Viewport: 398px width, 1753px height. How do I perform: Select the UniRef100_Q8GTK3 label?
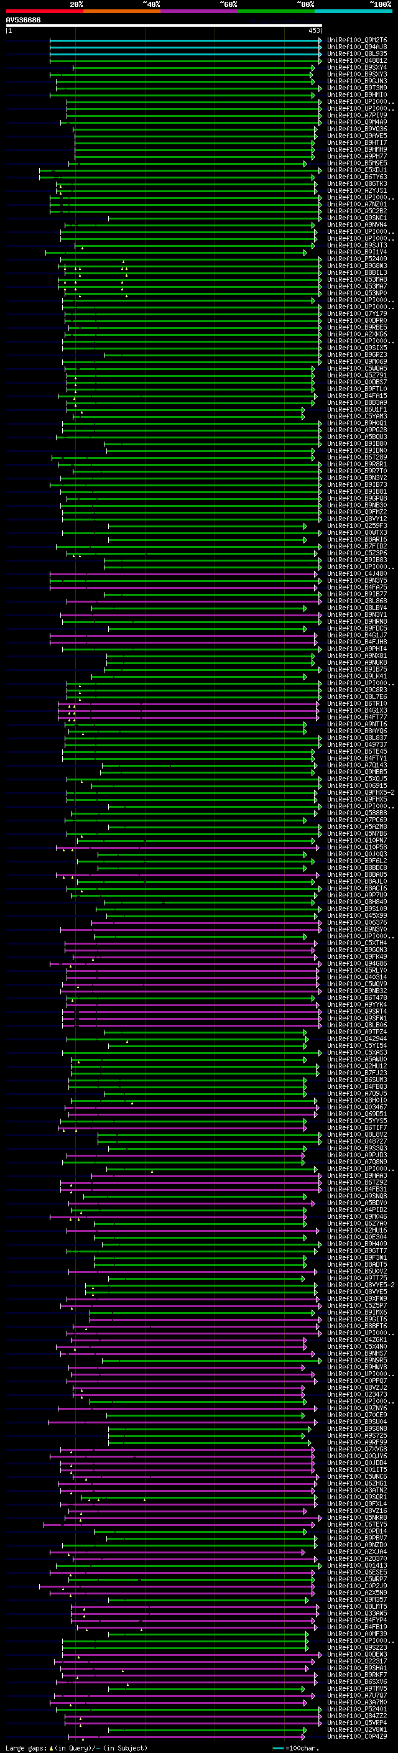pos(357,183)
